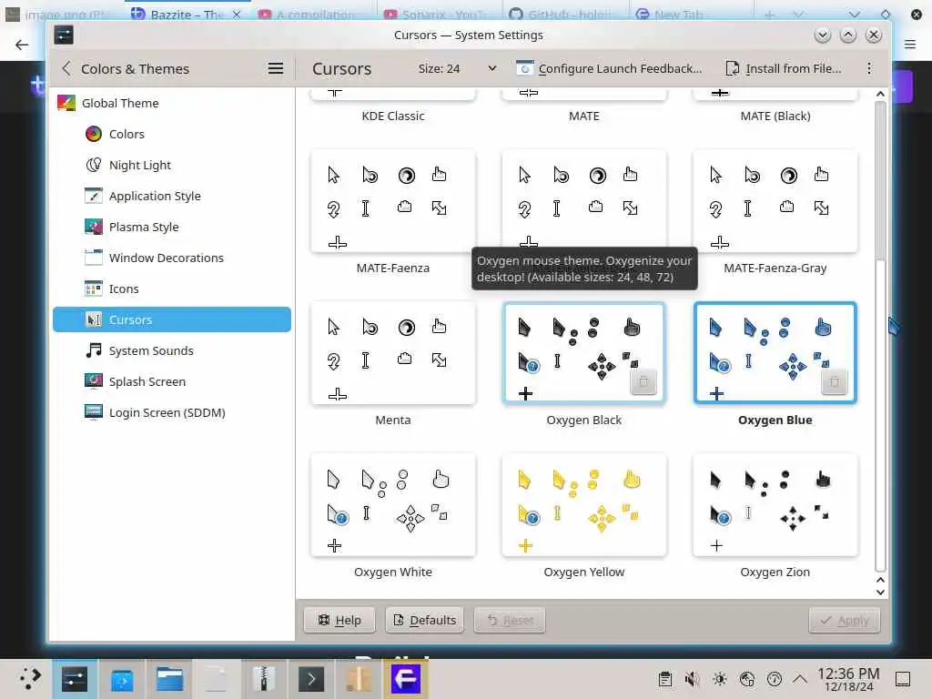Open System Sounds settings
Viewport: 932px width, 699px height.
172,350
